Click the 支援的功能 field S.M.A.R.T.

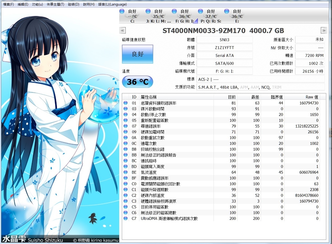click(x=261, y=87)
